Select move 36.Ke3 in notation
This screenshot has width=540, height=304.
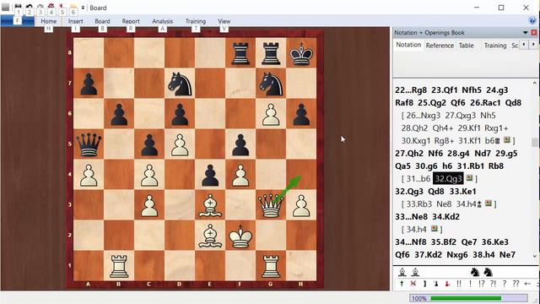[x=495, y=242]
